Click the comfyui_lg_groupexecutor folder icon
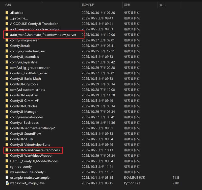Image resolution: width=202 pixels, height=190 pixels. point(7,68)
